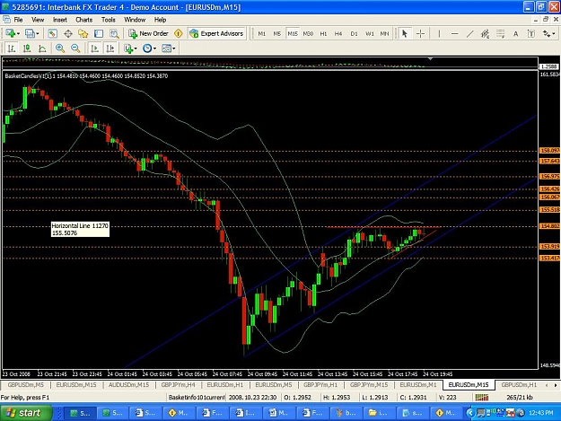Toggle chart auto scroll

[x=95, y=48]
